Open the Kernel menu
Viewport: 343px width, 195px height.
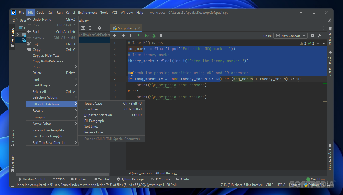(70, 13)
